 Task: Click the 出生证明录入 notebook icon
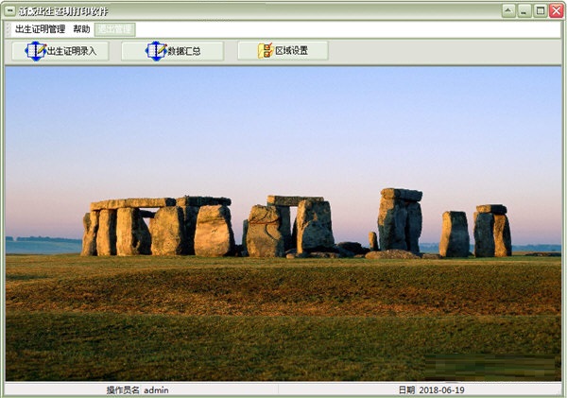[x=36, y=51]
